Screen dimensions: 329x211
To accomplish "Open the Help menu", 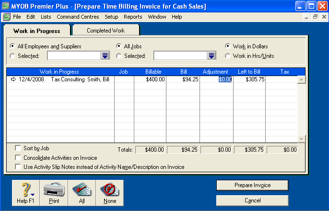I will pos(176,17).
